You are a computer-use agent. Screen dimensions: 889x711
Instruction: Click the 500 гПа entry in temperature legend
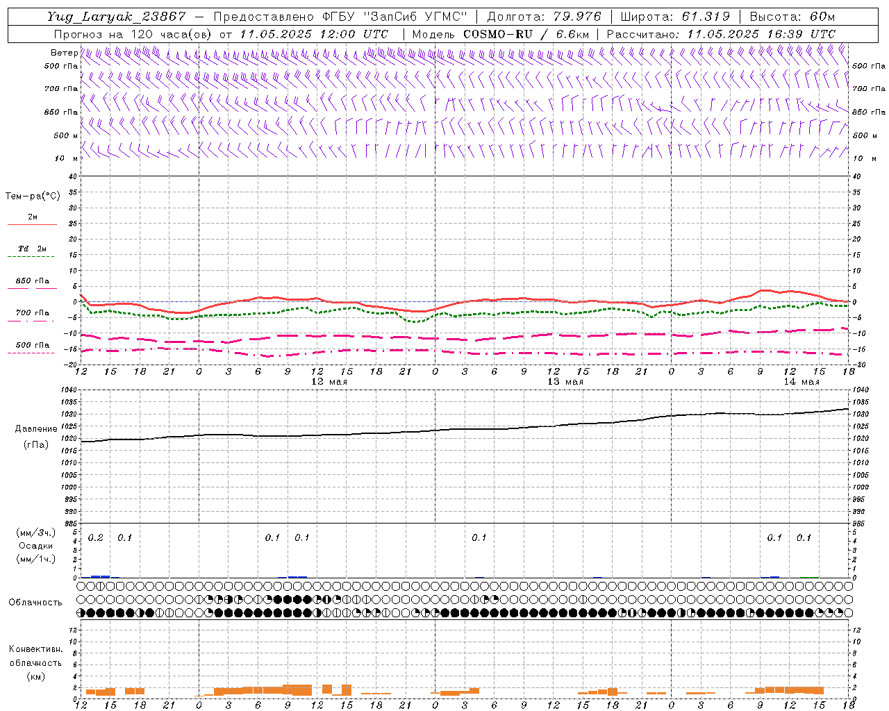click(x=32, y=345)
